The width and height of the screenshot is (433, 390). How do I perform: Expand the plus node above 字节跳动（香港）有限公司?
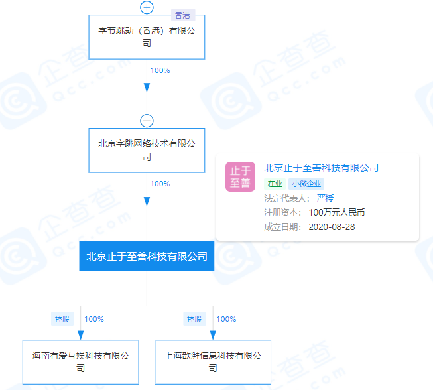click(x=147, y=7)
